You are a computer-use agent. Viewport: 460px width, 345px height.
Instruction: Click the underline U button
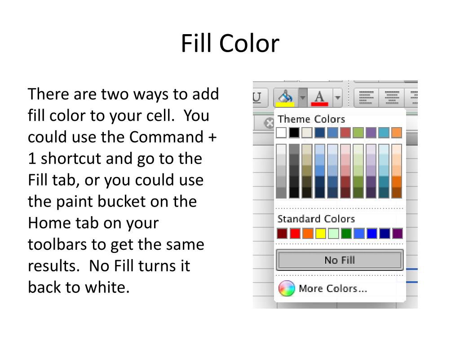click(x=257, y=97)
